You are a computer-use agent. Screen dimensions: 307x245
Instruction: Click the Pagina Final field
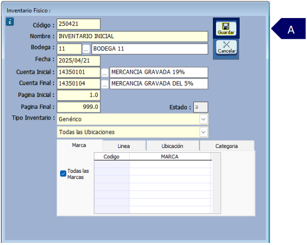click(79, 107)
